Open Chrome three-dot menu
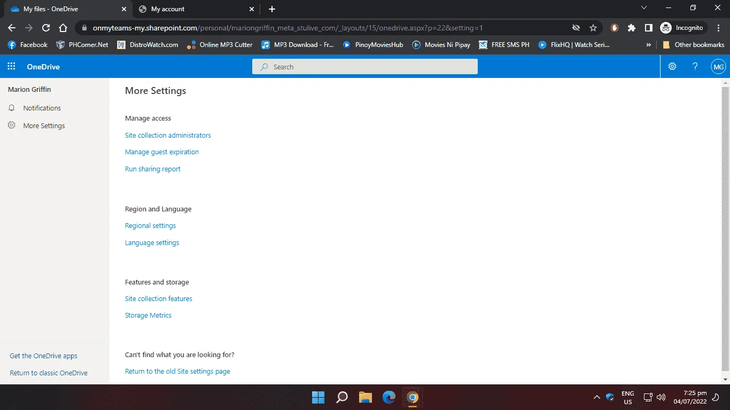This screenshot has height=410, width=730. [x=718, y=28]
